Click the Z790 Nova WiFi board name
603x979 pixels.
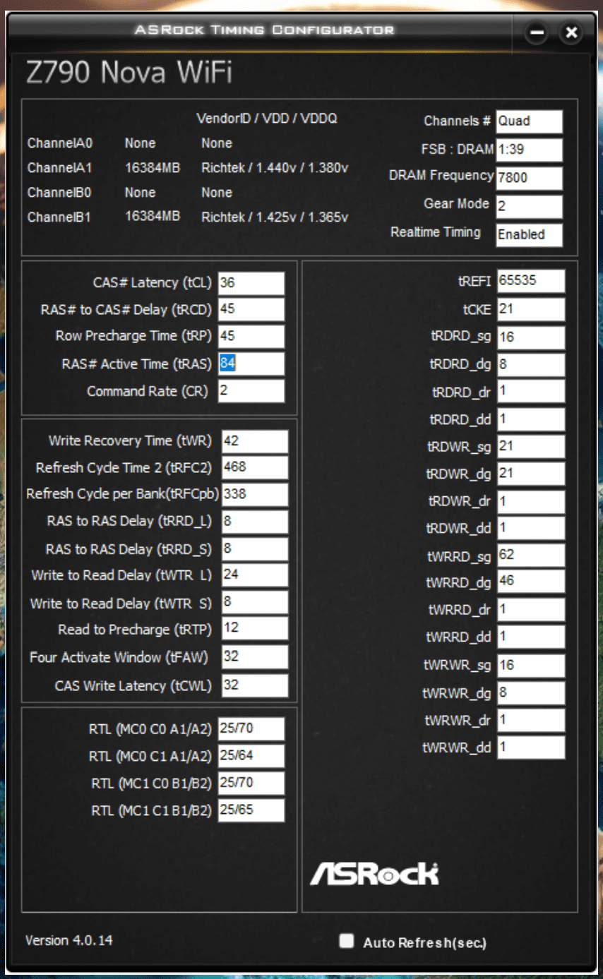pos(129,73)
